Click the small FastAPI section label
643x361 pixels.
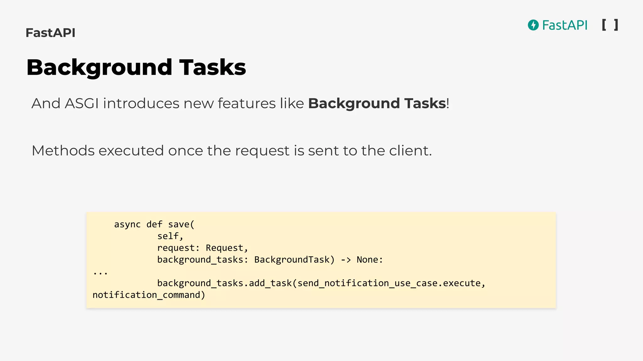click(x=51, y=33)
